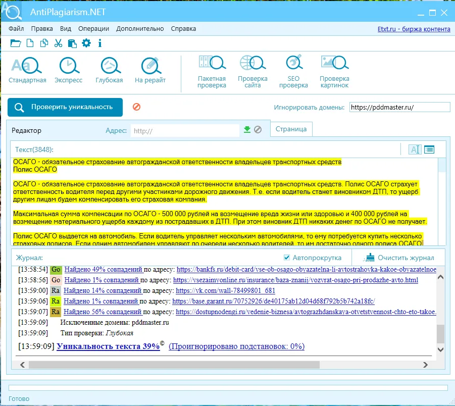Open the vsezaimyonline.ru match URL
This screenshot has height=406, width=455.
(x=296, y=280)
